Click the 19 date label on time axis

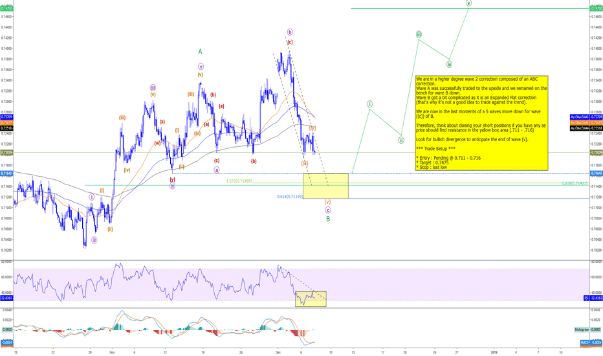pyautogui.click(x=203, y=351)
